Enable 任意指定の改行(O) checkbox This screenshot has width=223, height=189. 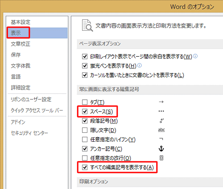pyautogui.click(x=85, y=158)
